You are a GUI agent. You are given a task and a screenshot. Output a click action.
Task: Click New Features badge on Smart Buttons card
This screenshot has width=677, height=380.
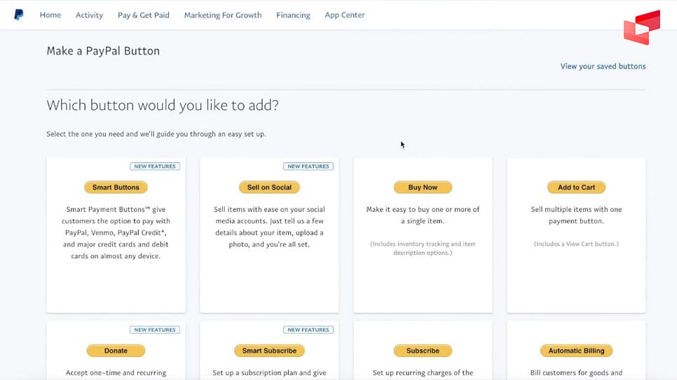click(155, 167)
